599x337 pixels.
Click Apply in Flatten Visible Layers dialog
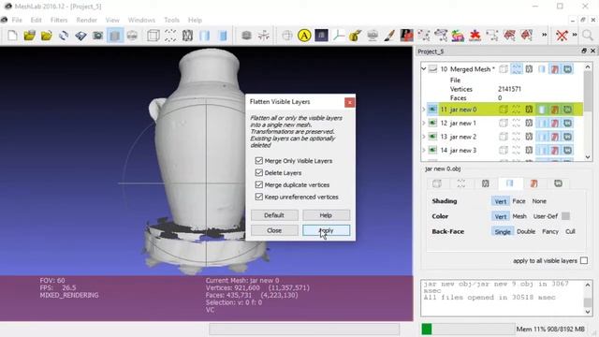pos(327,230)
